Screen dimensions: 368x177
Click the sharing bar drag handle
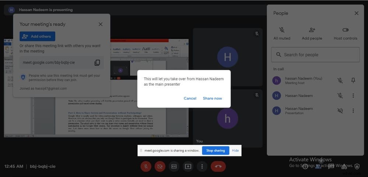click(141, 151)
